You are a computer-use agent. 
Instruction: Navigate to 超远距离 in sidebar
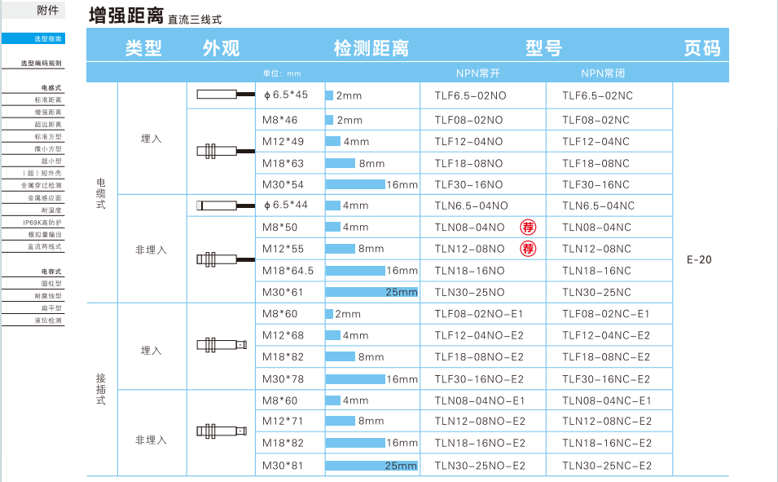click(x=47, y=124)
